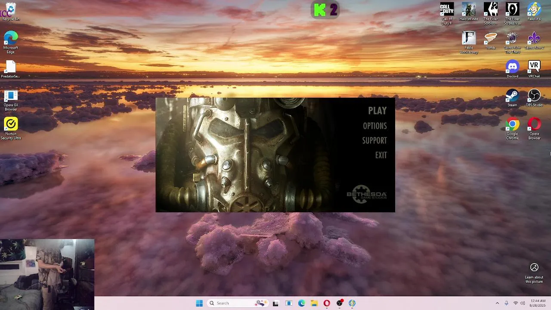Select The Elder Scrolls IV desktop shortcut
The width and height of the screenshot is (551, 310).
(512, 14)
